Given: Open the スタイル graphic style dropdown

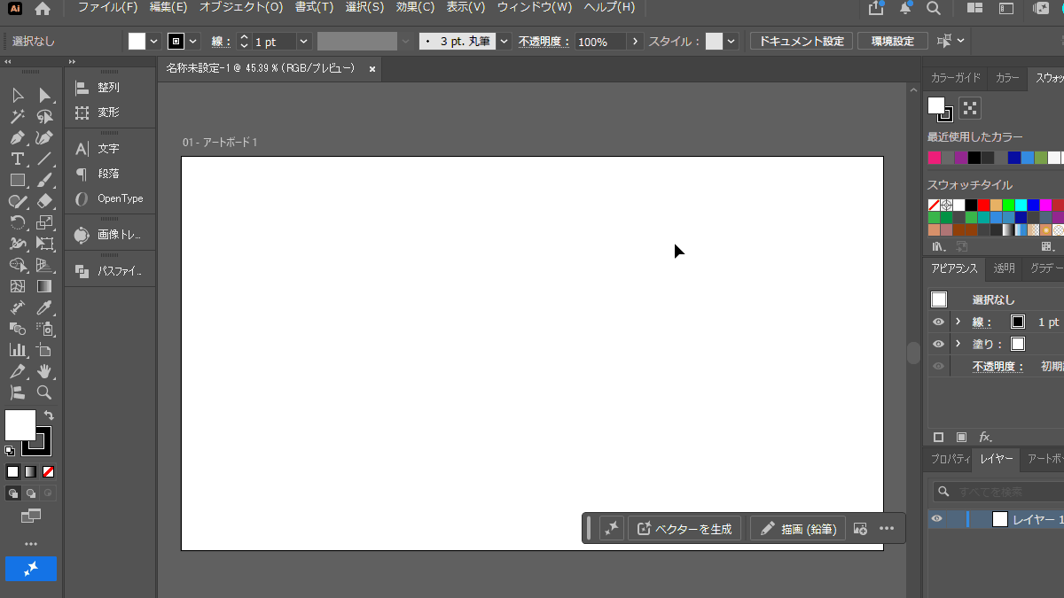Looking at the screenshot, I should (x=731, y=42).
